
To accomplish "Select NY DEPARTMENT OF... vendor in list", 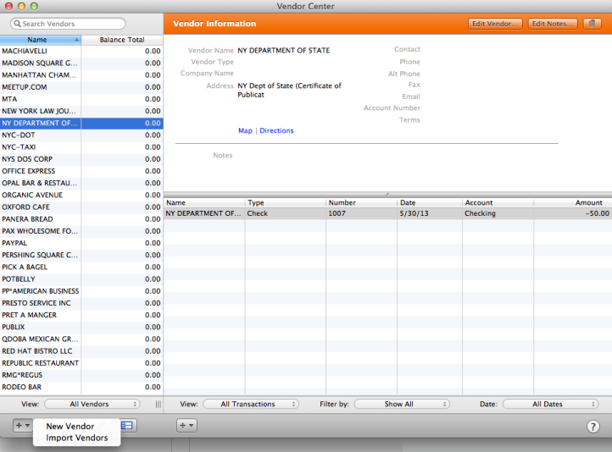I will point(81,123).
